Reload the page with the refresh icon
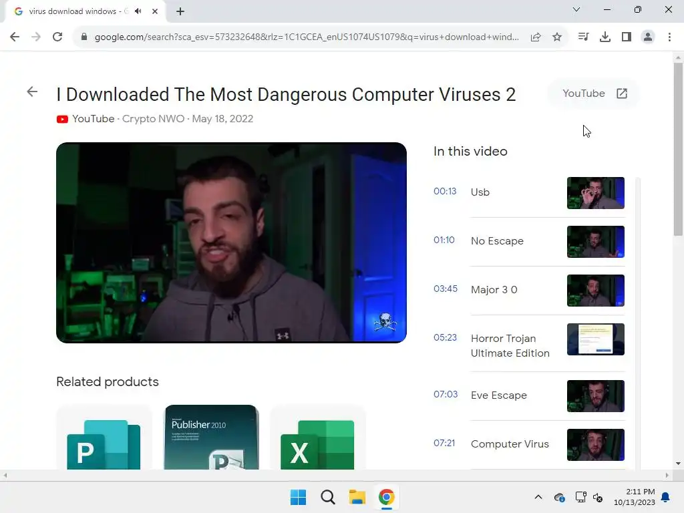Viewport: 684px width, 513px height. click(57, 37)
